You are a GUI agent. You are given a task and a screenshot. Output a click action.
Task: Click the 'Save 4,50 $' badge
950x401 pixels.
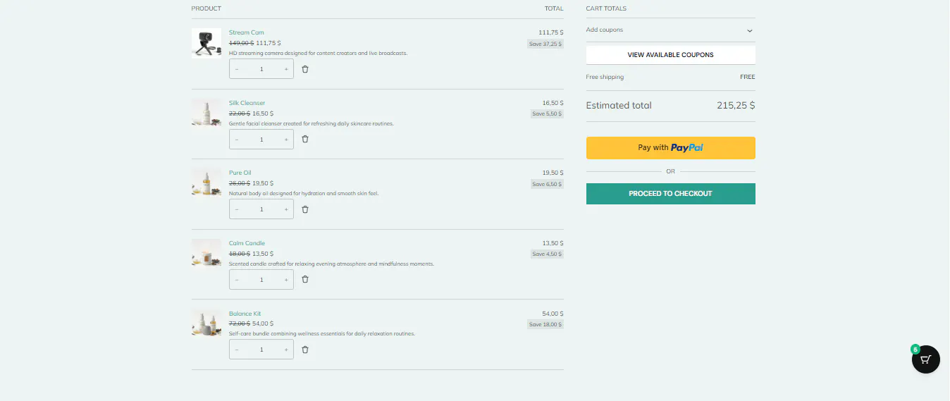(547, 254)
